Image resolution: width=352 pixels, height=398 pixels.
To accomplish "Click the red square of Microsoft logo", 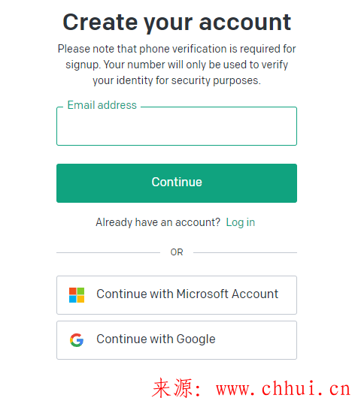I will pyautogui.click(x=73, y=291).
